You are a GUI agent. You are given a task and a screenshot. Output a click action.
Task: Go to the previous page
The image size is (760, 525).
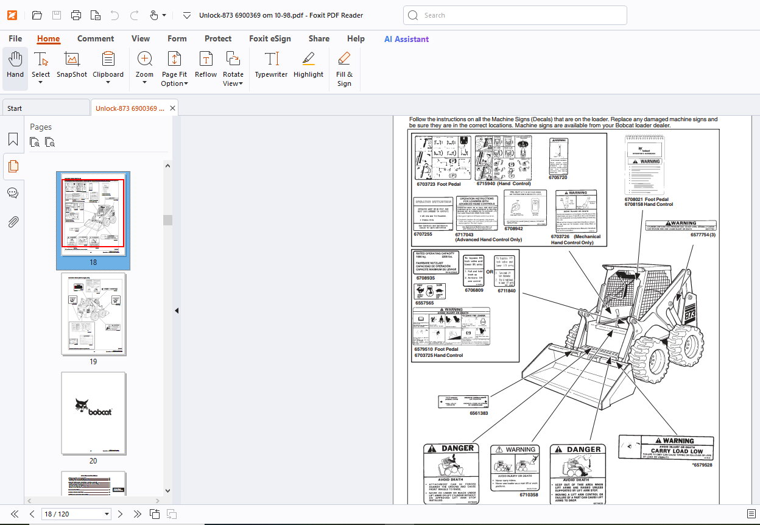click(x=32, y=514)
